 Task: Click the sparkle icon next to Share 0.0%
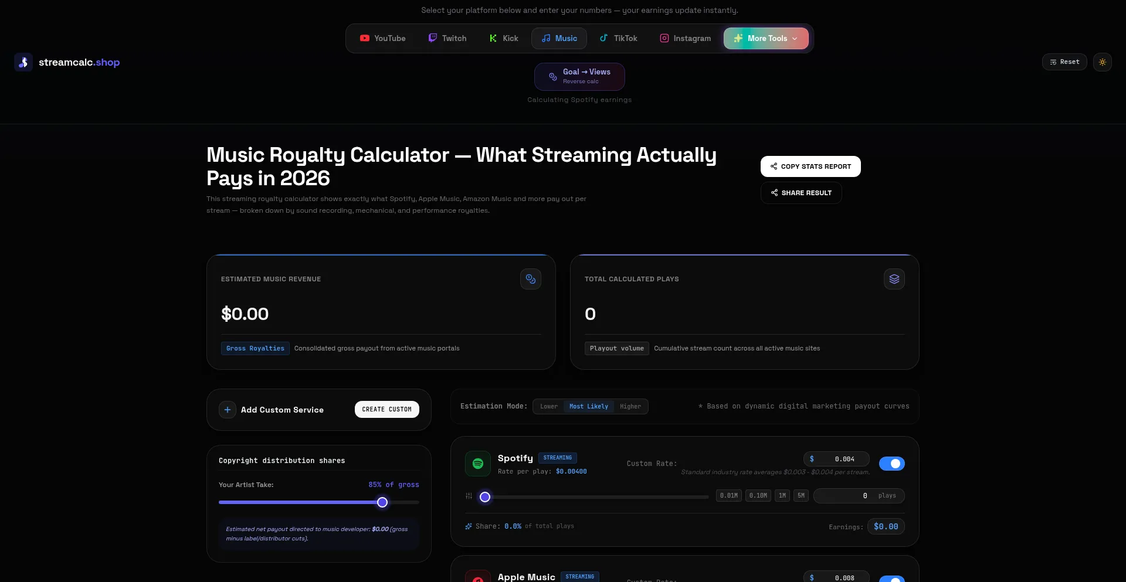[x=469, y=526]
